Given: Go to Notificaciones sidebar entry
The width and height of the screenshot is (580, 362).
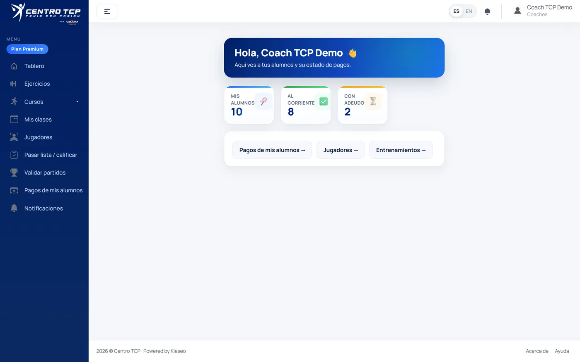Looking at the screenshot, I should click(44, 208).
